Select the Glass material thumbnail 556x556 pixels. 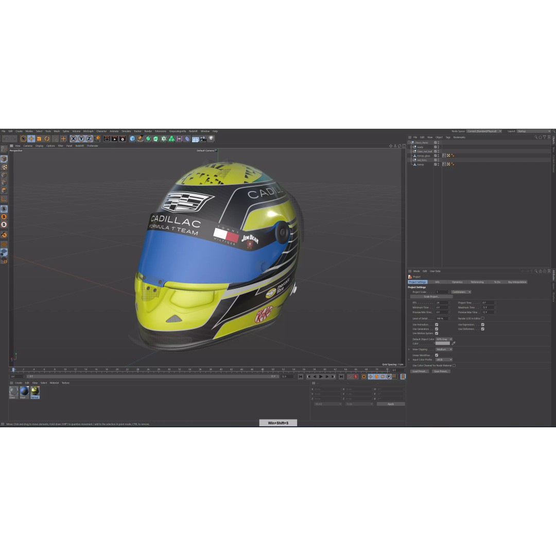click(13, 392)
